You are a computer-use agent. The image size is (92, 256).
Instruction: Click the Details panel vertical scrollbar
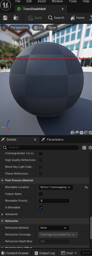pyautogui.click(x=91, y=228)
